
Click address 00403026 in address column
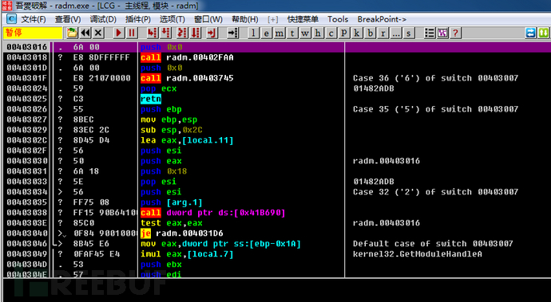click(x=26, y=109)
